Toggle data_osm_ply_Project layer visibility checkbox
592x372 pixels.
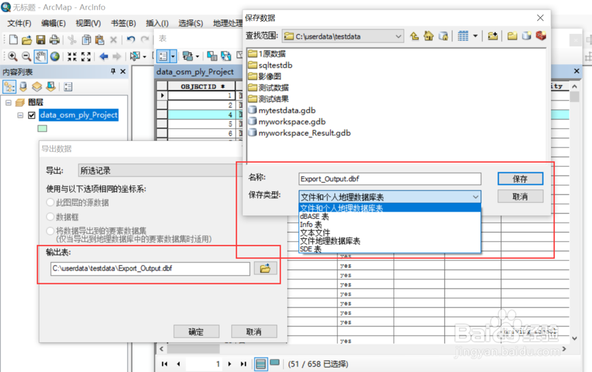coord(32,115)
